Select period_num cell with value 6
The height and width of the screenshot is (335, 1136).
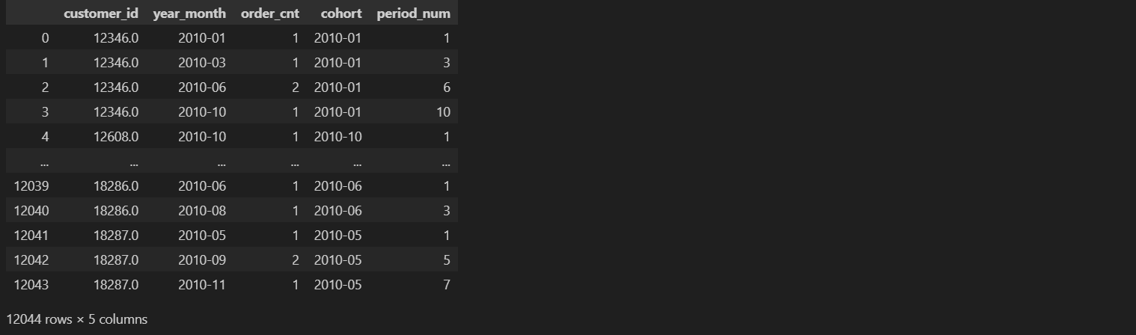tap(446, 87)
